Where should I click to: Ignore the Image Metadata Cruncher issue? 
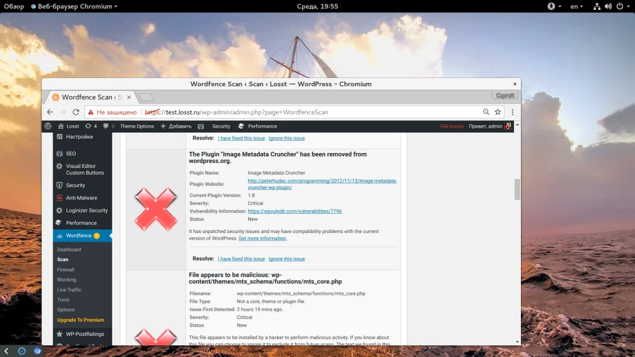(286, 259)
